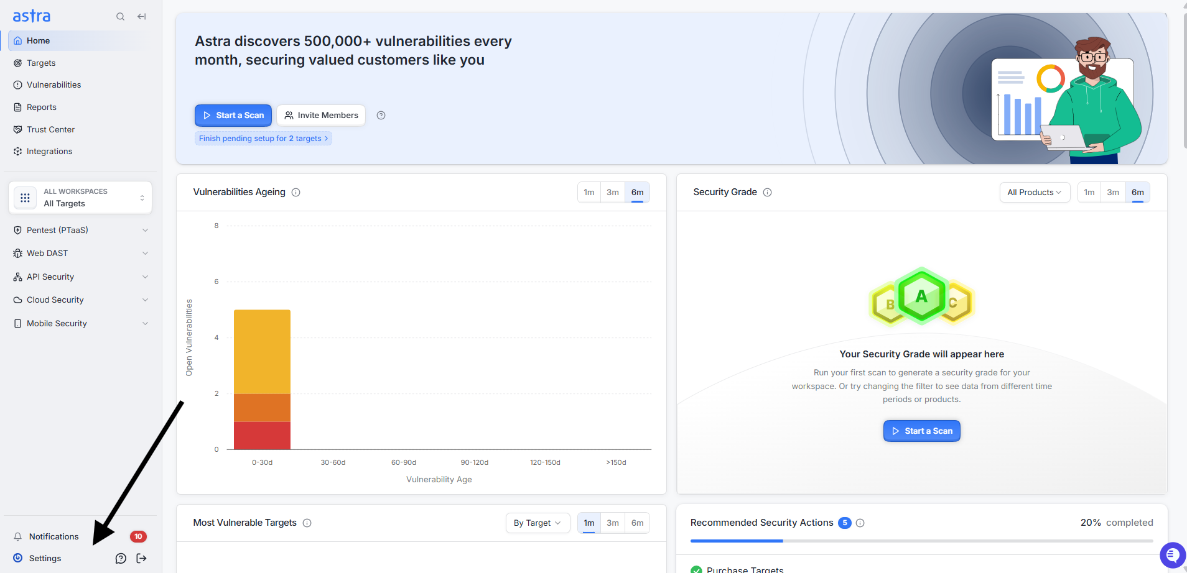
Task: Click the workspace grid icon
Action: (25, 198)
